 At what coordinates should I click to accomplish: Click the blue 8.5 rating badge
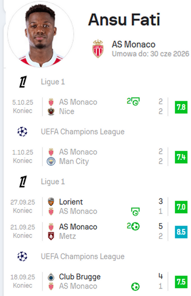coord(181,232)
